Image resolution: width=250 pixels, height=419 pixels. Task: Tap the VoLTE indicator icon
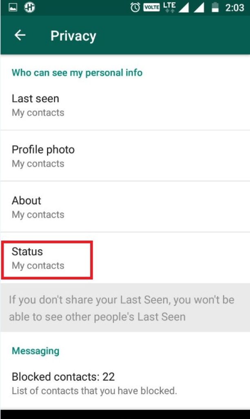click(152, 8)
